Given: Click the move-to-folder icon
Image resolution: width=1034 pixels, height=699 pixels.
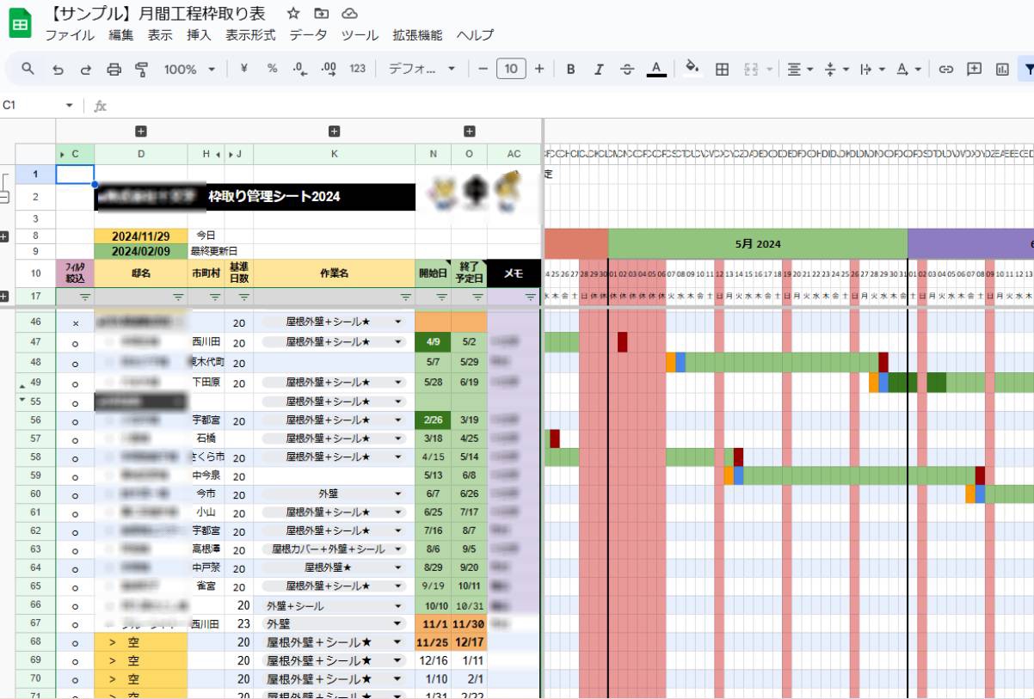Looking at the screenshot, I should point(322,14).
